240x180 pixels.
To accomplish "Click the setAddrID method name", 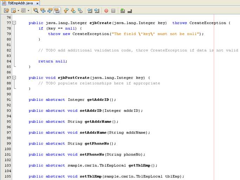I will [x=91, y=111].
